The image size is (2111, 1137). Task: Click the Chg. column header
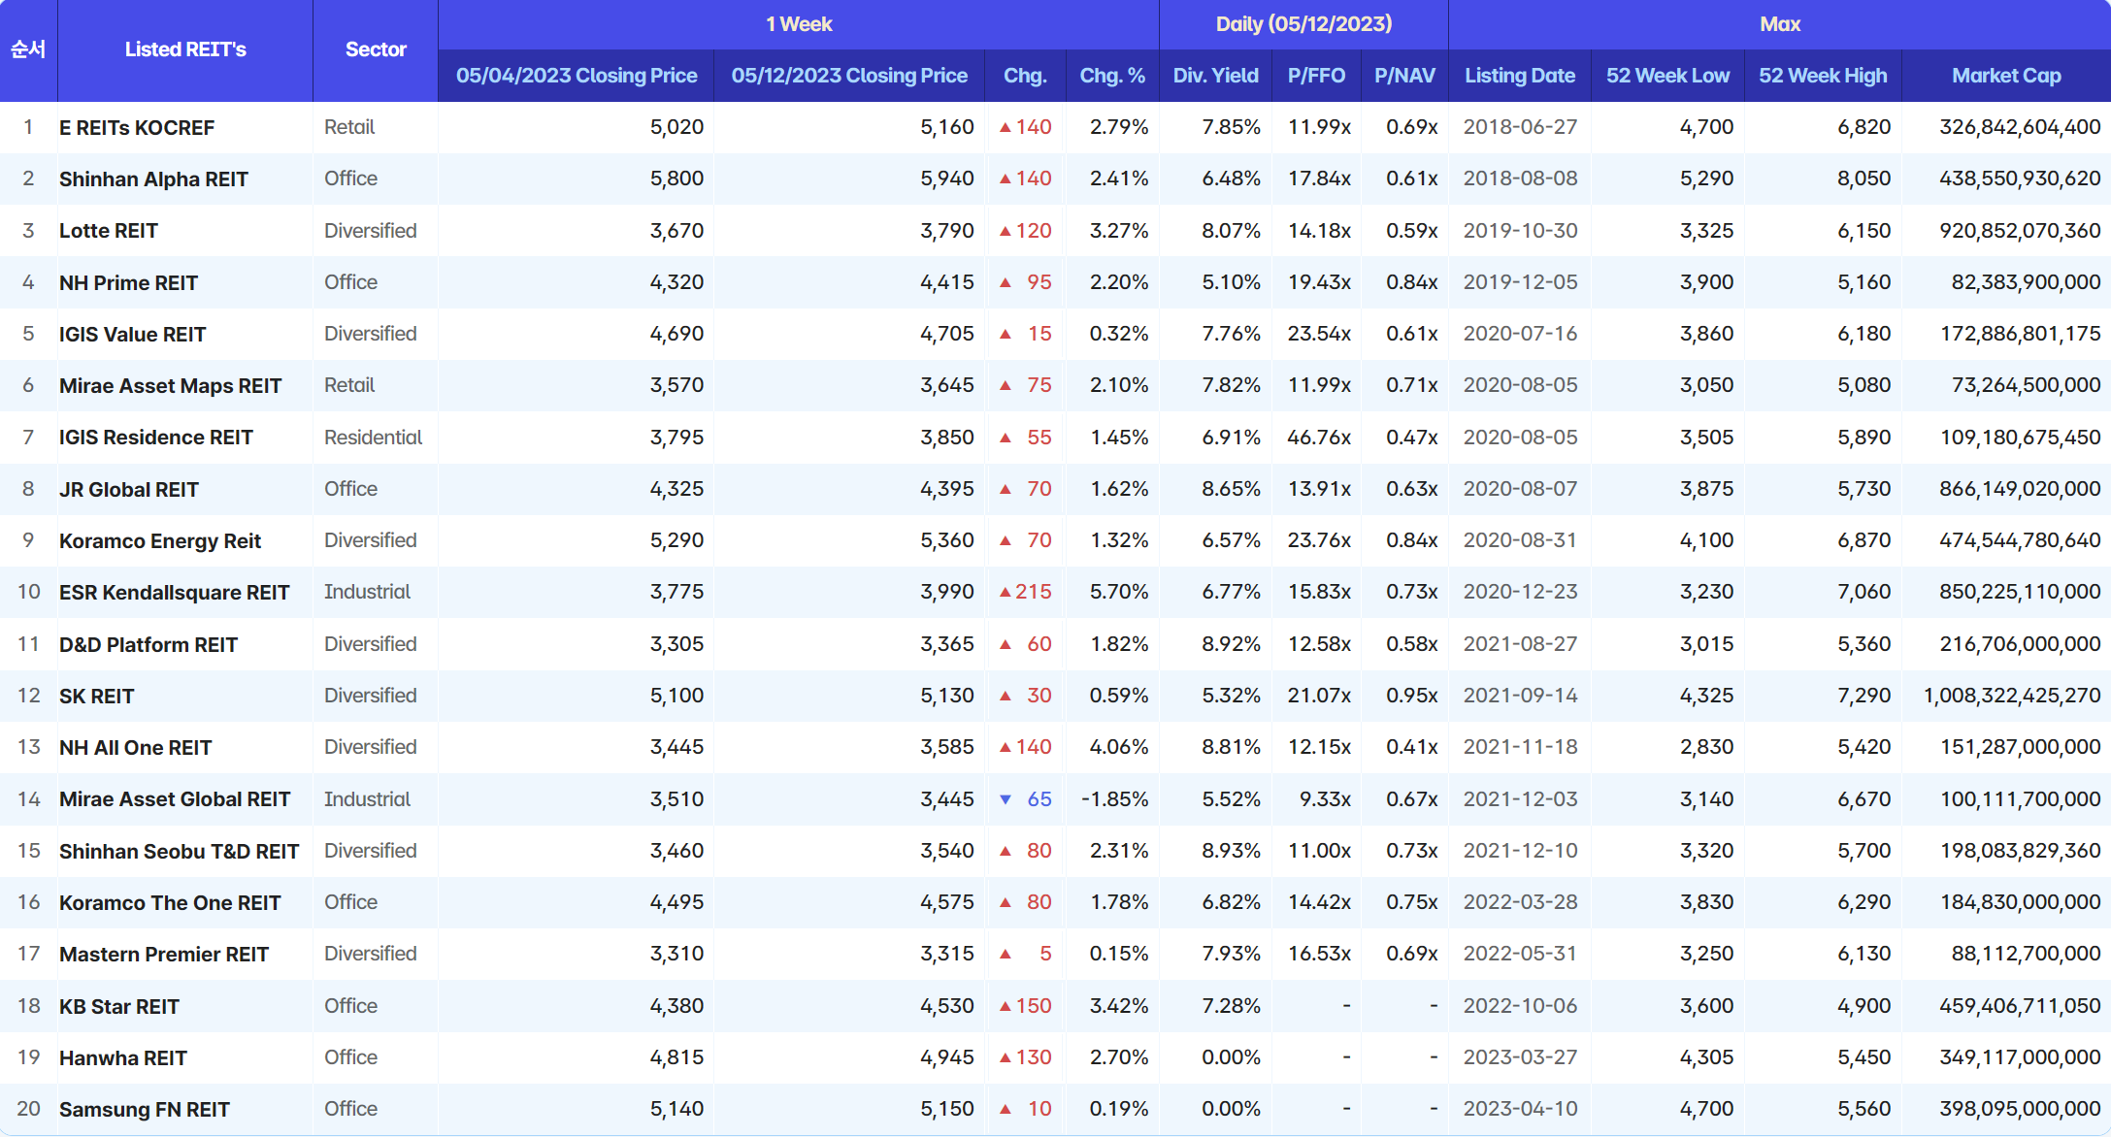point(1025,76)
